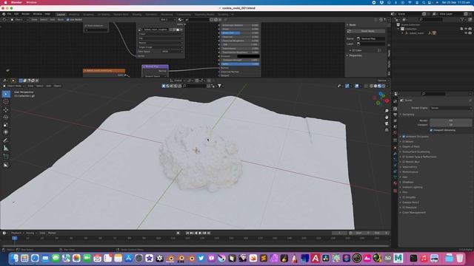474x266 pixels.
Task: Select the Annotate tool in viewport toolbar
Action: coord(6,140)
